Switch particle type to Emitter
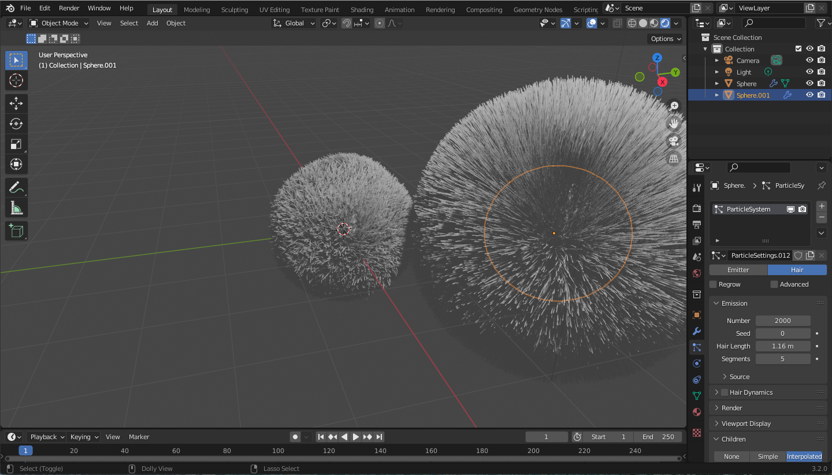The height and width of the screenshot is (475, 832). [x=738, y=270]
